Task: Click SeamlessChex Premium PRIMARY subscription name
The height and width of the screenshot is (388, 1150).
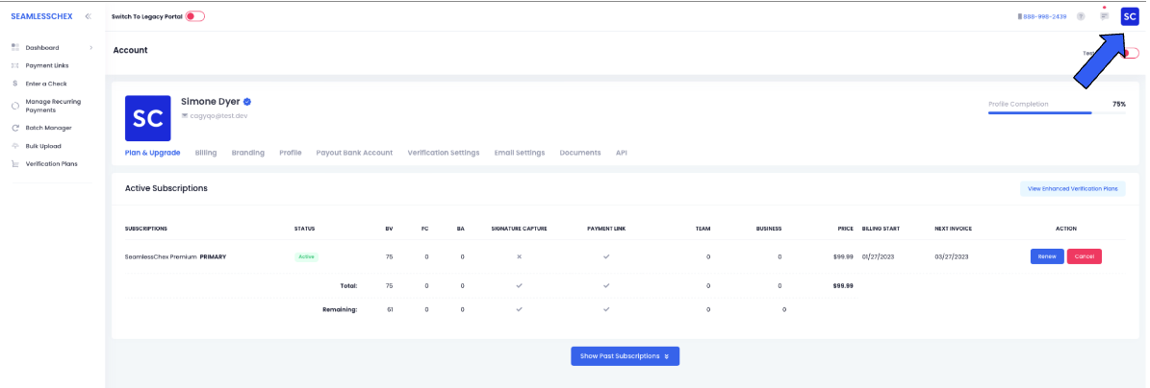Action: (175, 257)
